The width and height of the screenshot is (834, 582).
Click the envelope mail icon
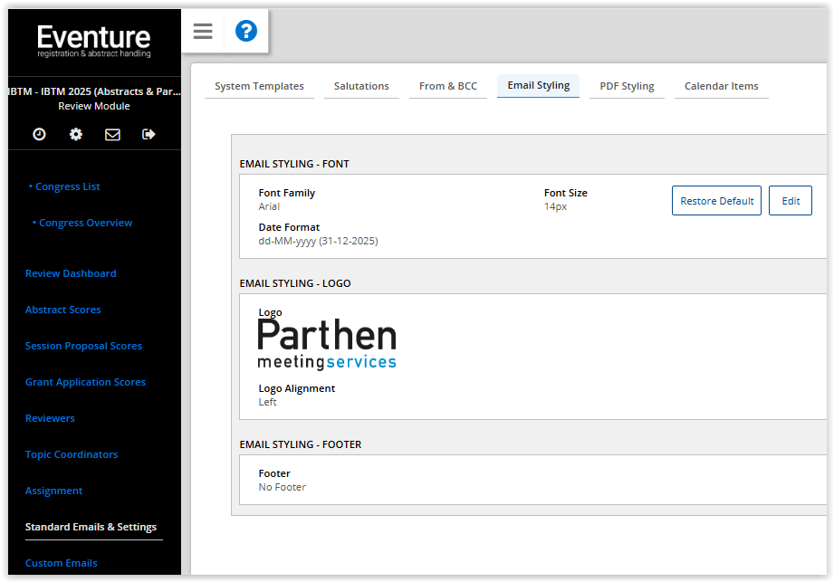(112, 135)
